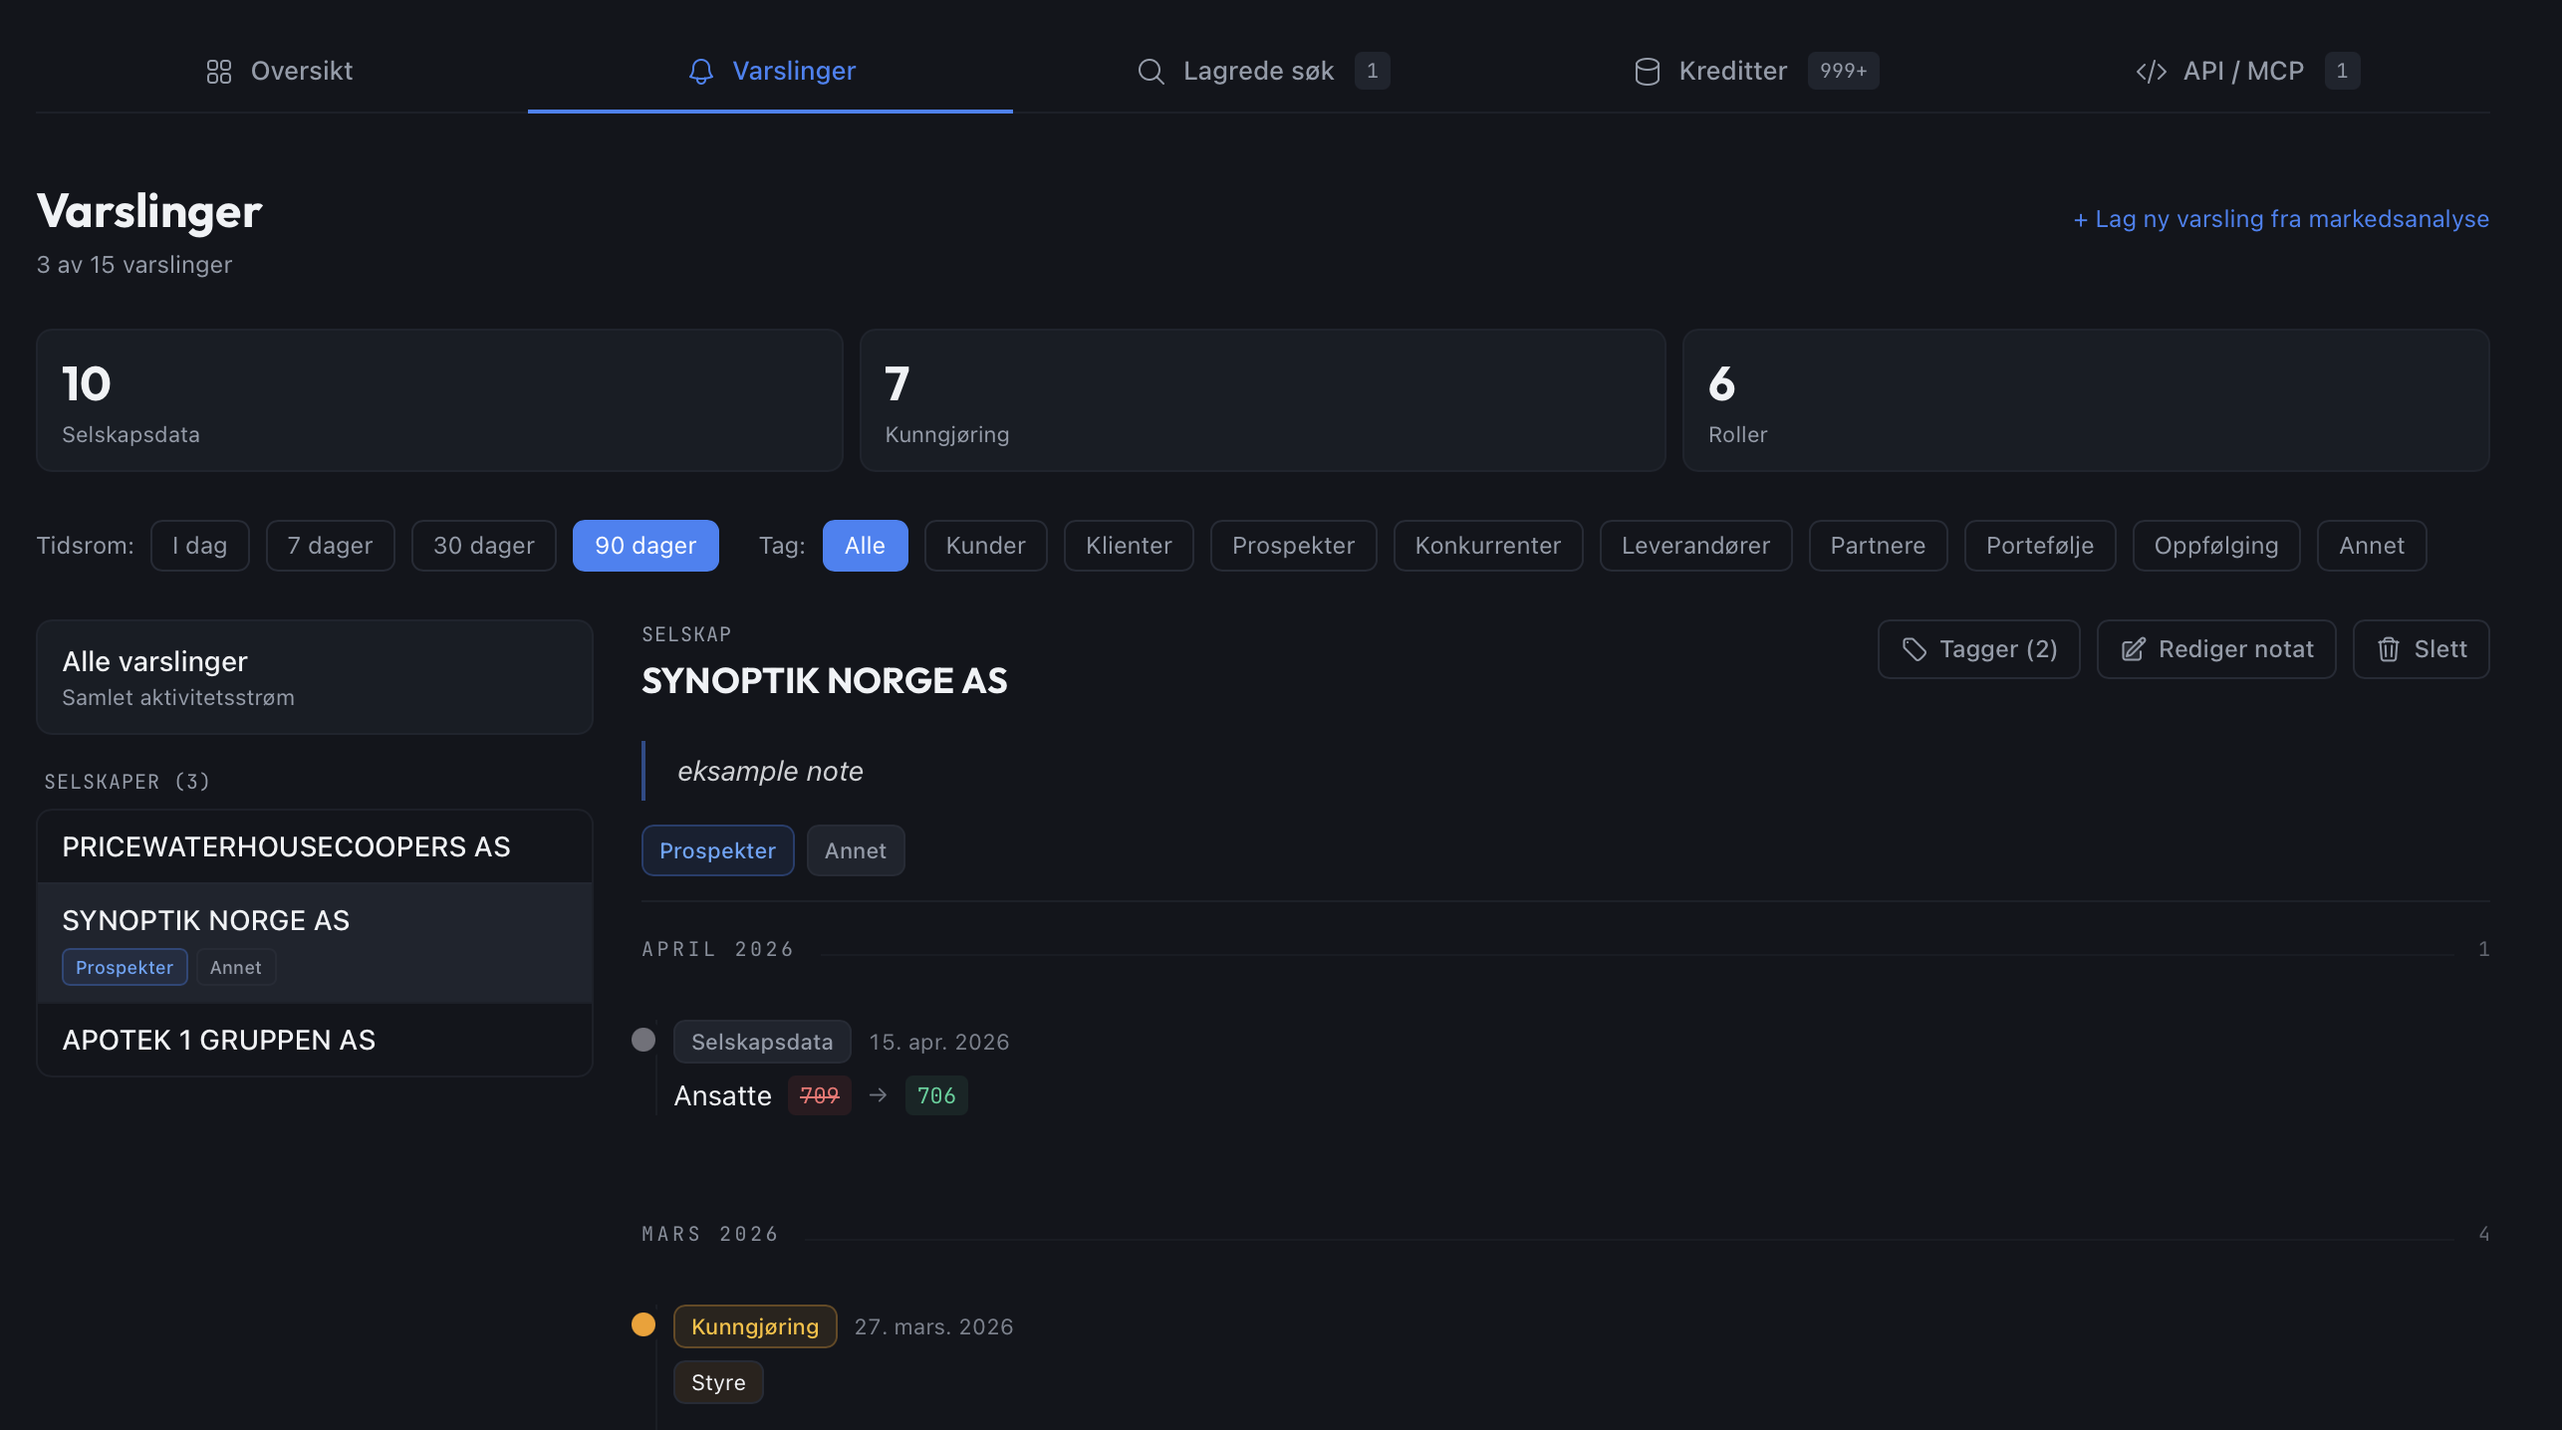Click the code brackets icon beside API / MCP
Viewport: 2562px width, 1430px height.
tap(2152, 71)
